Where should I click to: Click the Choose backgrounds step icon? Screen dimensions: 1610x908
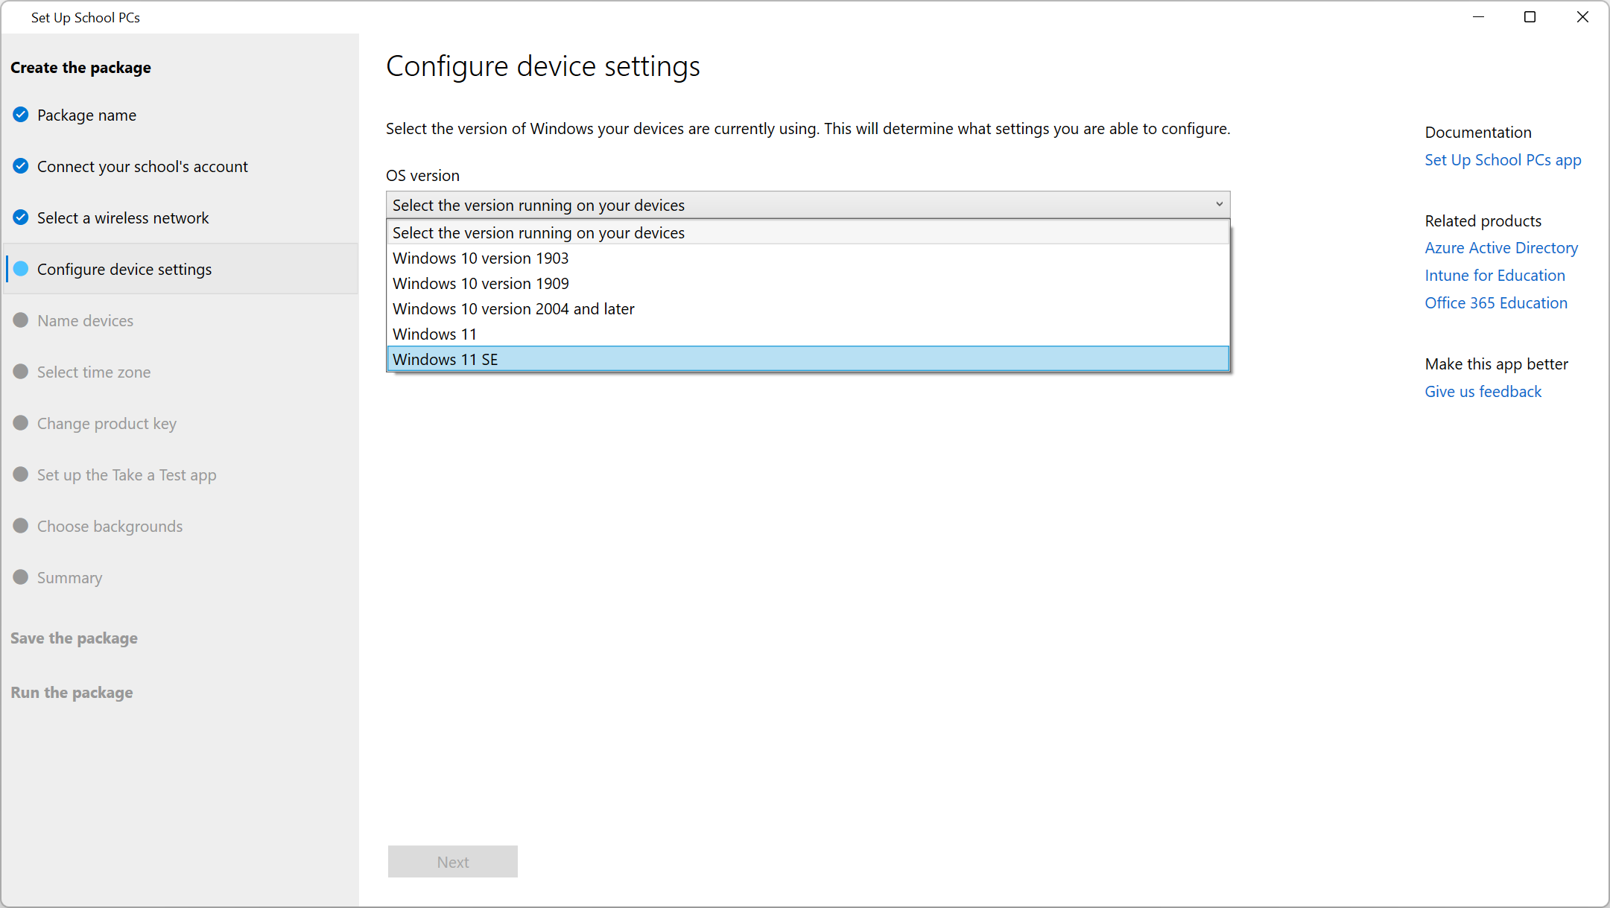point(21,525)
